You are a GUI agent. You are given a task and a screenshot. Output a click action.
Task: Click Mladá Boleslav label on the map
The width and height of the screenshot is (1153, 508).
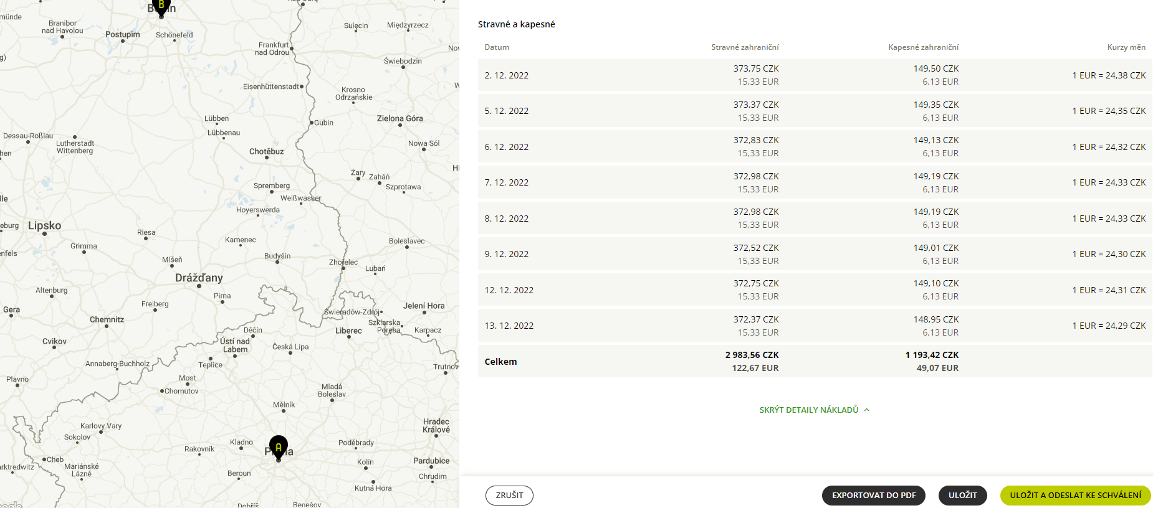(x=332, y=390)
